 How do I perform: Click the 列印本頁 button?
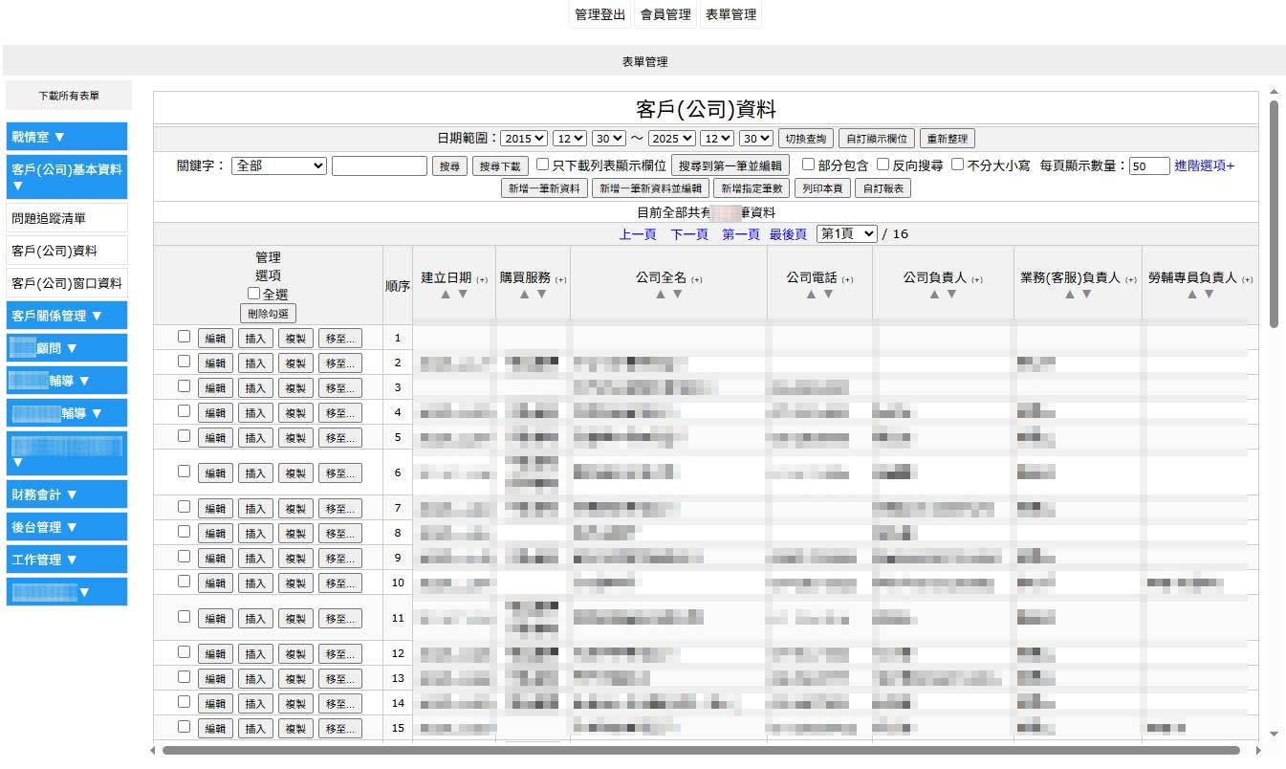(x=822, y=188)
